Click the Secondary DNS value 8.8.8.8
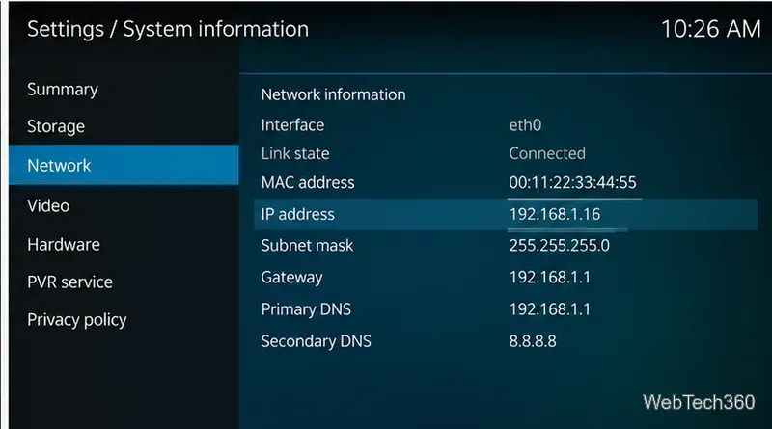This screenshot has width=772, height=429. point(533,341)
